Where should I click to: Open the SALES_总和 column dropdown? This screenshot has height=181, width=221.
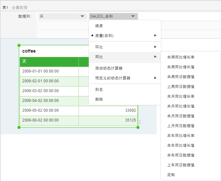click(x=113, y=16)
